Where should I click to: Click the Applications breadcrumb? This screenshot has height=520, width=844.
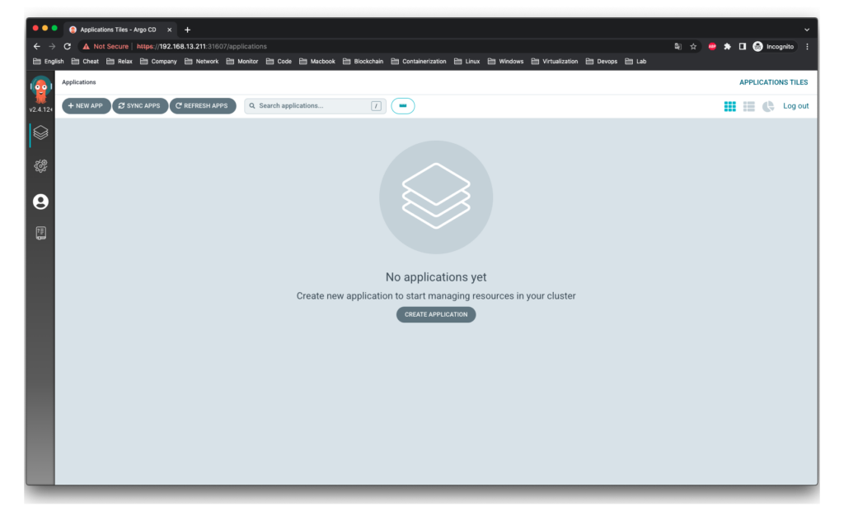tap(78, 82)
